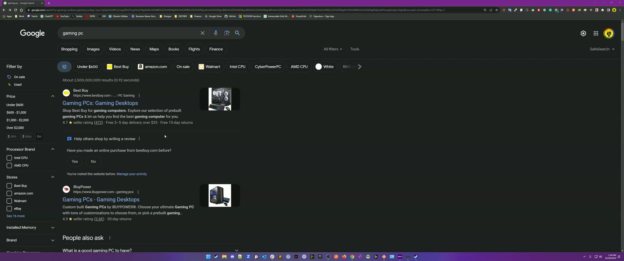624x261 pixels.
Task: Open Firefox from the taskbar
Action: click(344, 257)
